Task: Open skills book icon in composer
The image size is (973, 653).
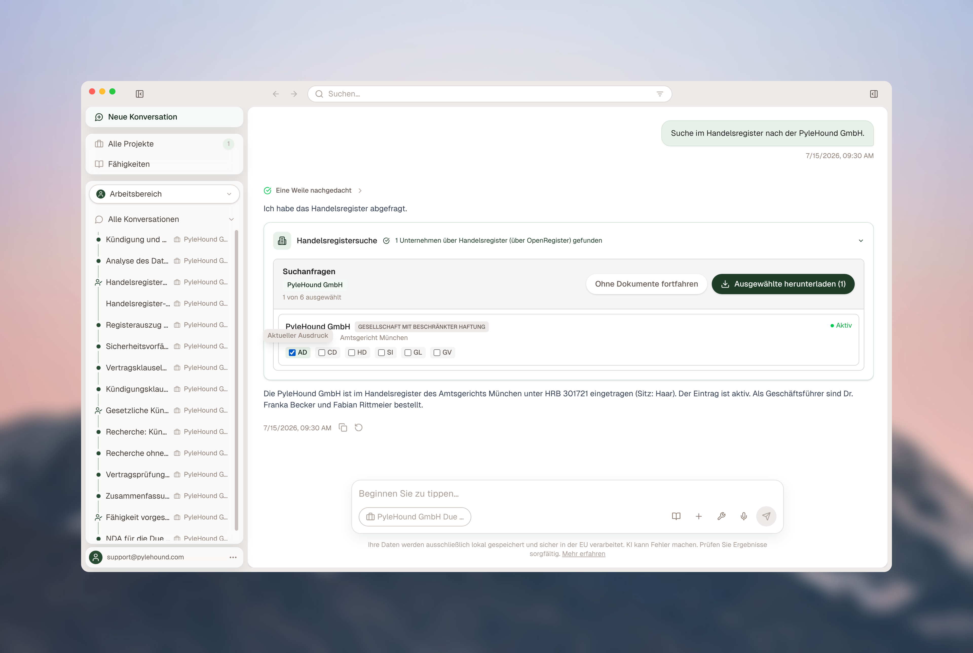Action: pos(676,516)
